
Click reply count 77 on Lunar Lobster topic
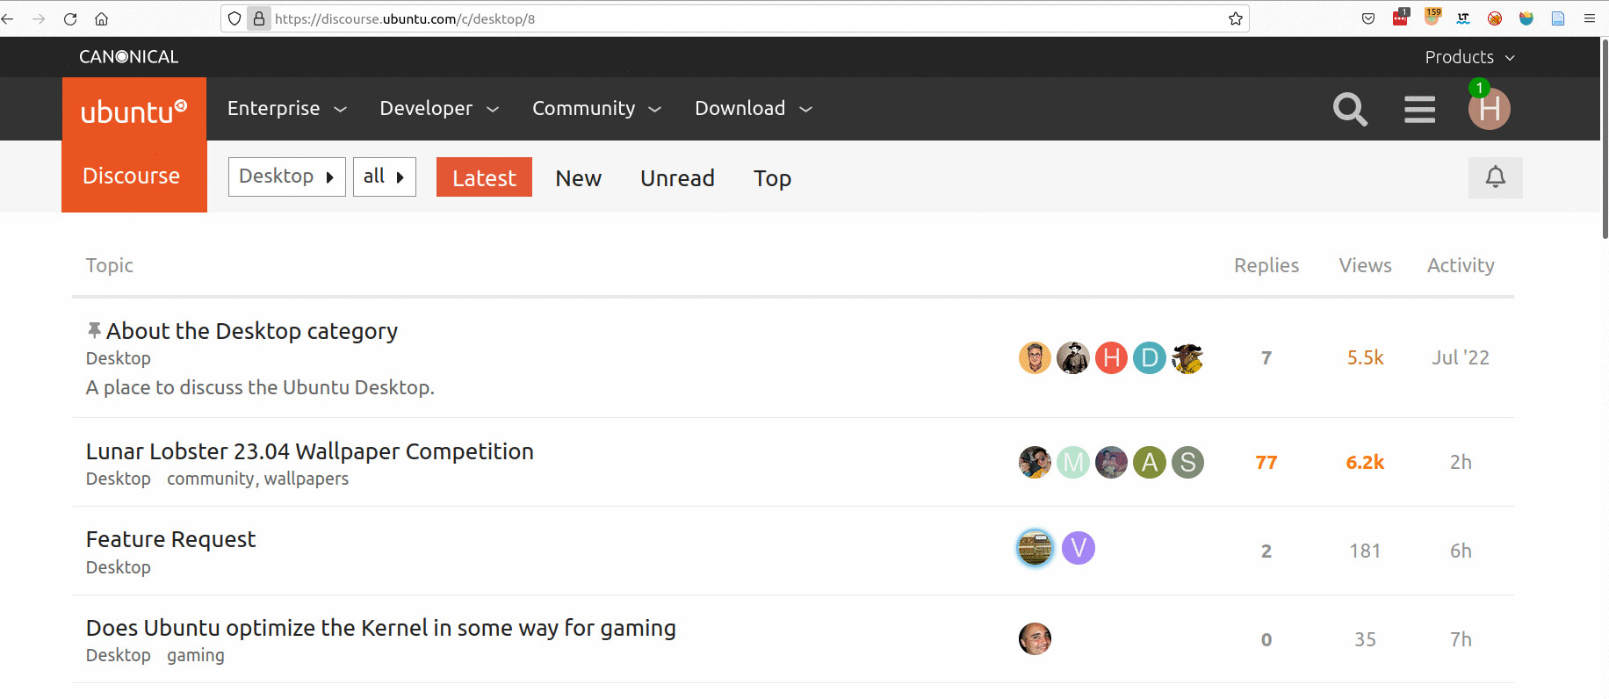click(x=1266, y=462)
